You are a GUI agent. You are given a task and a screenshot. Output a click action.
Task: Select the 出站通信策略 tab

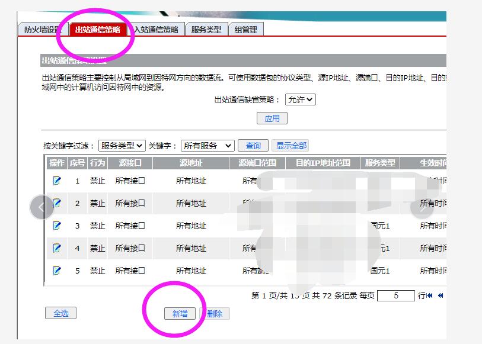[98, 30]
